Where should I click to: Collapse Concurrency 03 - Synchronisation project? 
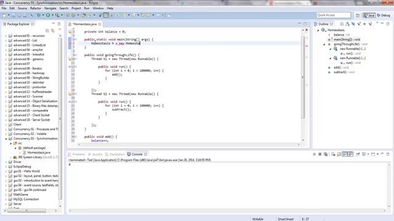pyautogui.click(x=6, y=139)
